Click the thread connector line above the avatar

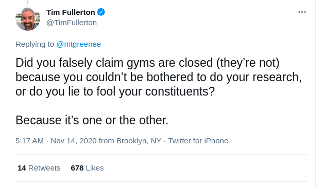(28, 2)
